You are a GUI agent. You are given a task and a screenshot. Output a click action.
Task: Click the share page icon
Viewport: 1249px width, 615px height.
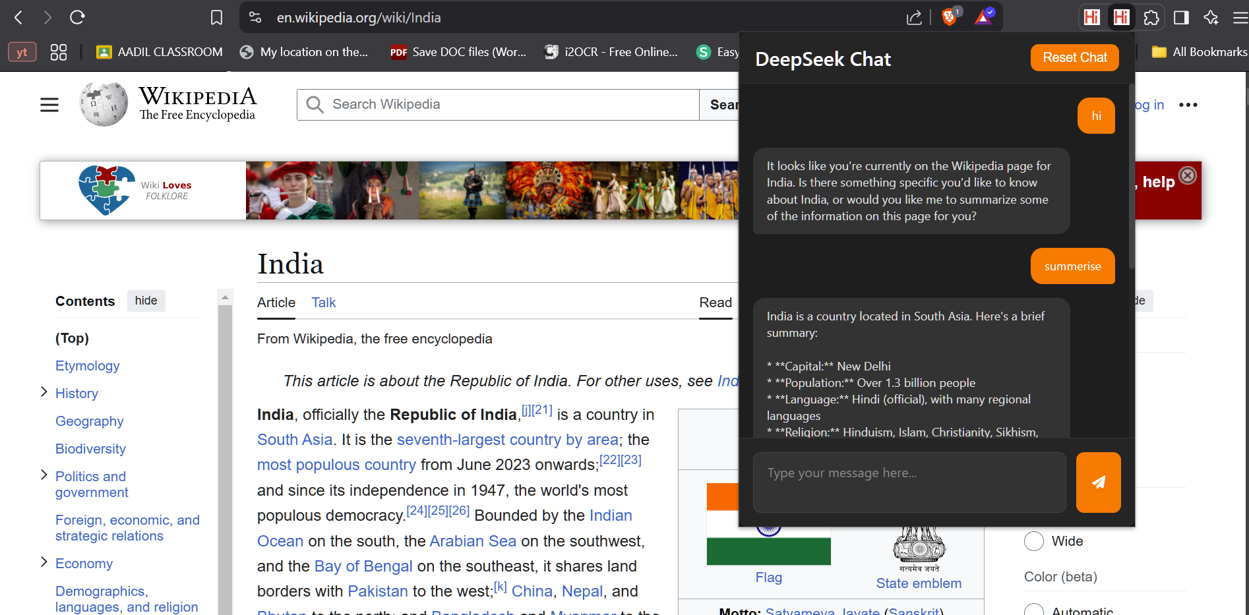click(x=914, y=18)
